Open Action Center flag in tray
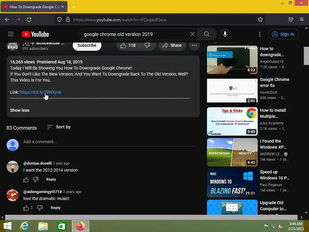The width and height of the screenshot is (309, 232). point(266,226)
